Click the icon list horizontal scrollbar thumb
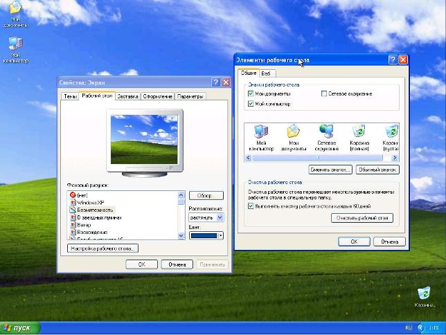The width and height of the screenshot is (446, 335). point(318,158)
